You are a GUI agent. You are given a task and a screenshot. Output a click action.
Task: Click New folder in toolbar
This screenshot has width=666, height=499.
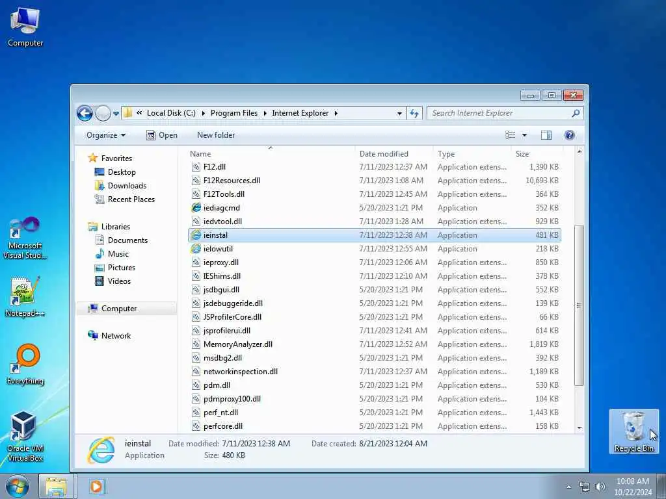click(x=216, y=135)
